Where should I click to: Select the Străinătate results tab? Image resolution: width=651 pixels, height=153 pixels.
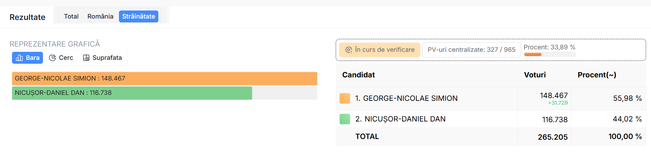click(139, 16)
